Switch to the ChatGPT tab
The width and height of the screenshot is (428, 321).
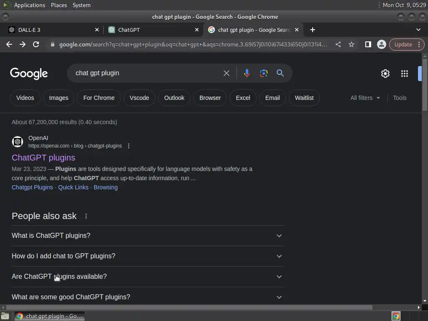[153, 30]
